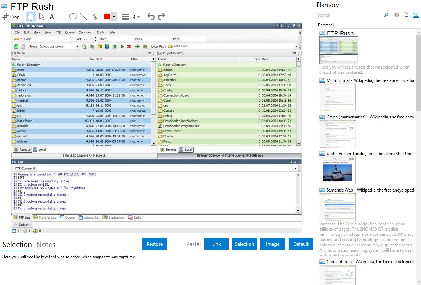Select the AppPatch folder in local list
The height and width of the screenshot is (285, 421).
point(227,75)
